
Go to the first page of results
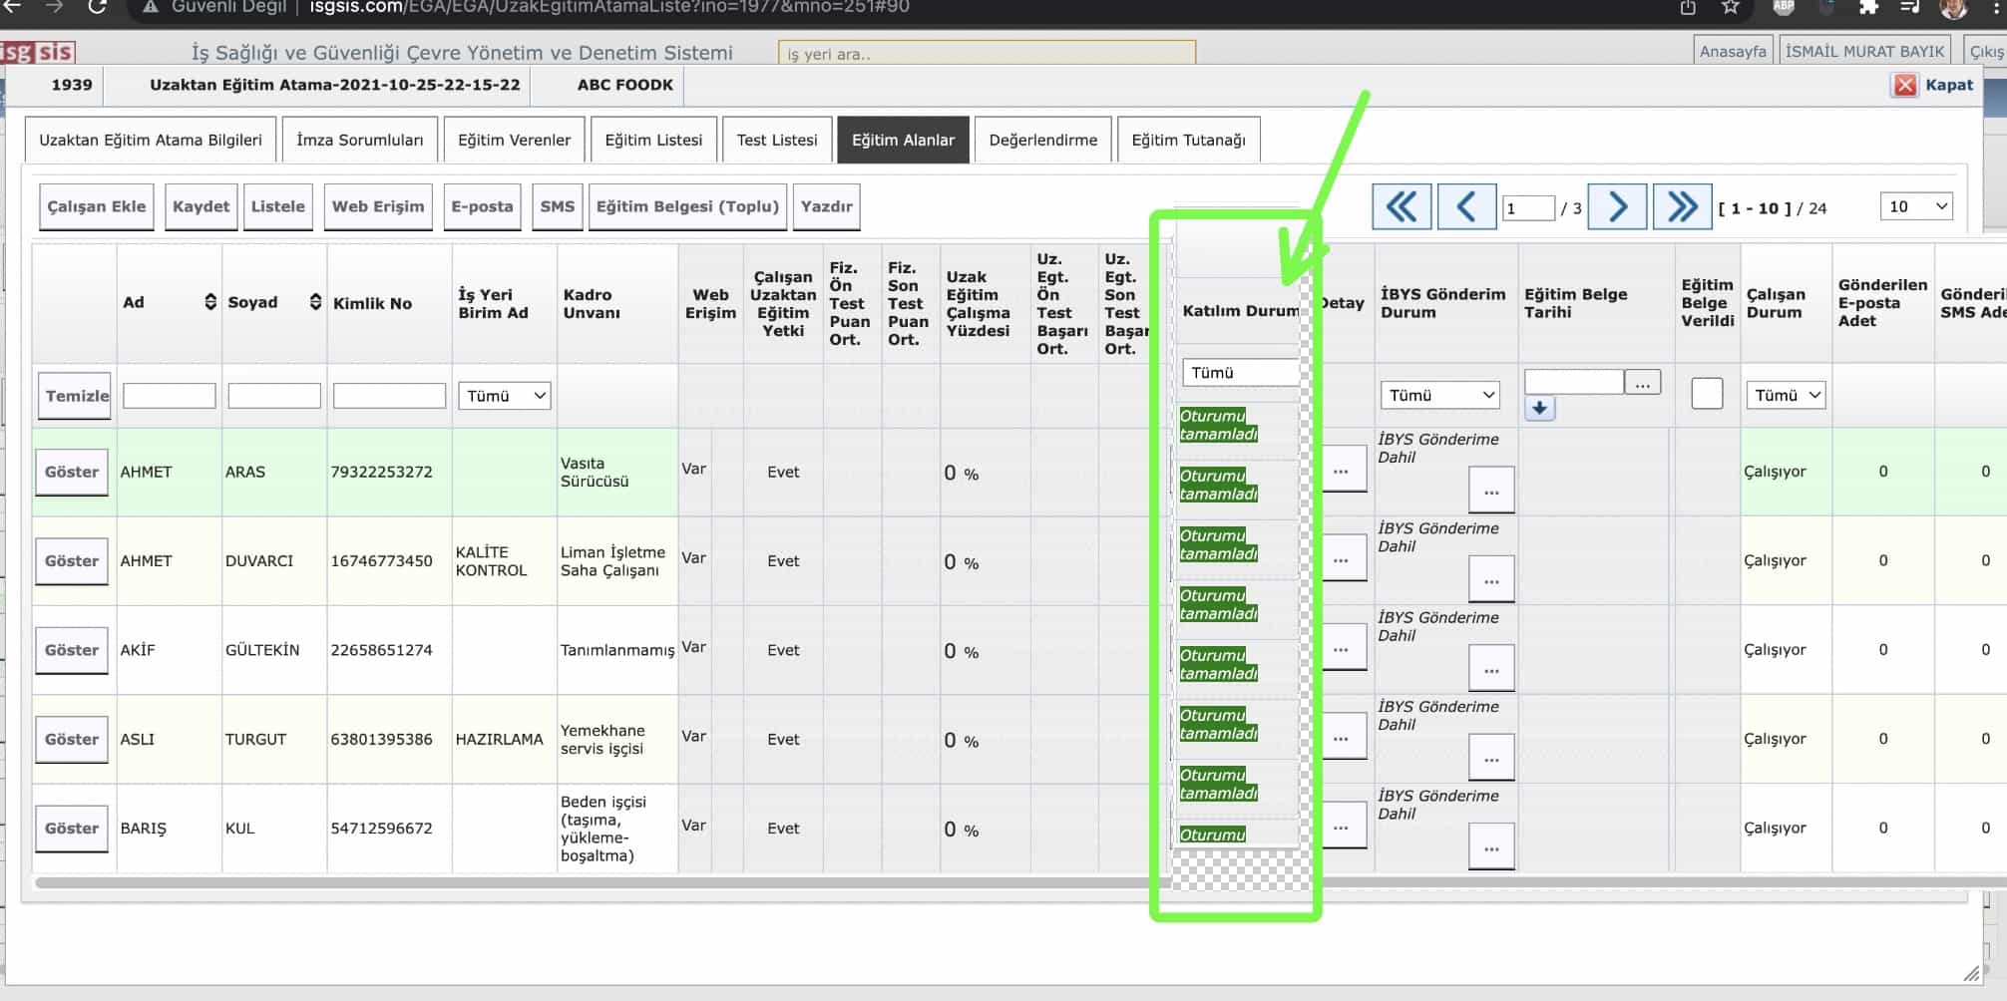click(1401, 207)
